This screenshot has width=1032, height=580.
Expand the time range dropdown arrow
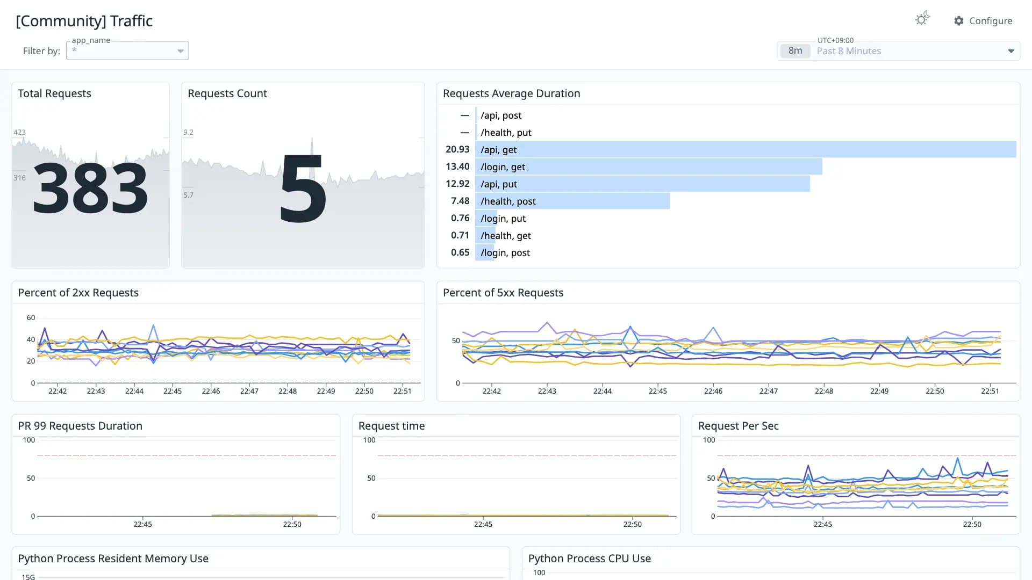[1011, 51]
